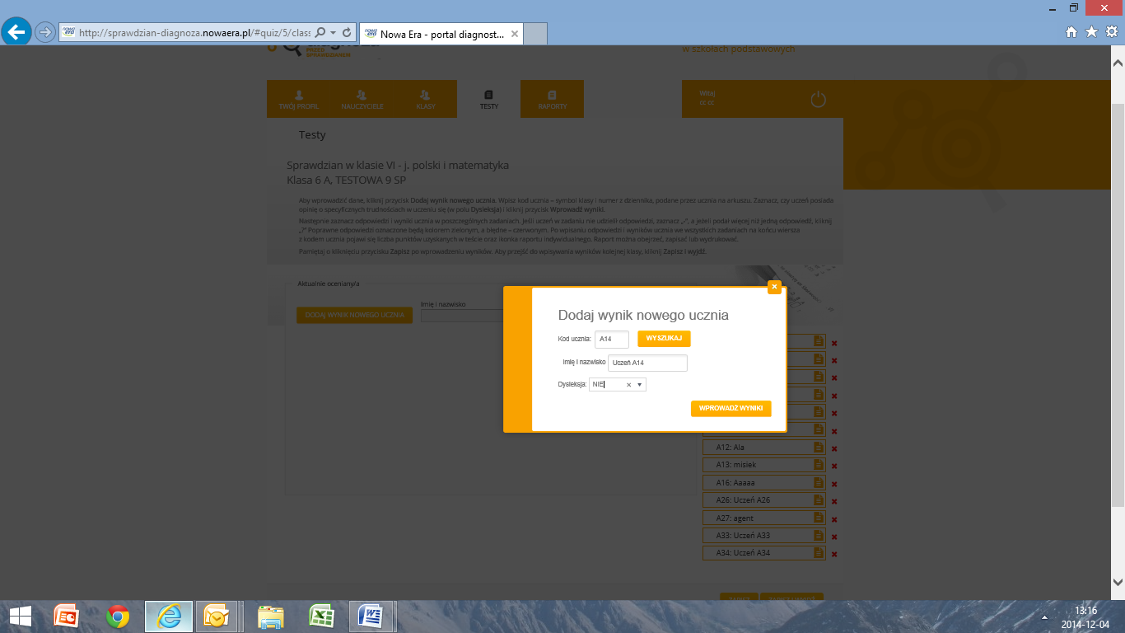1125x633 pixels.
Task: Open a new browser tab
Action: coord(535,34)
